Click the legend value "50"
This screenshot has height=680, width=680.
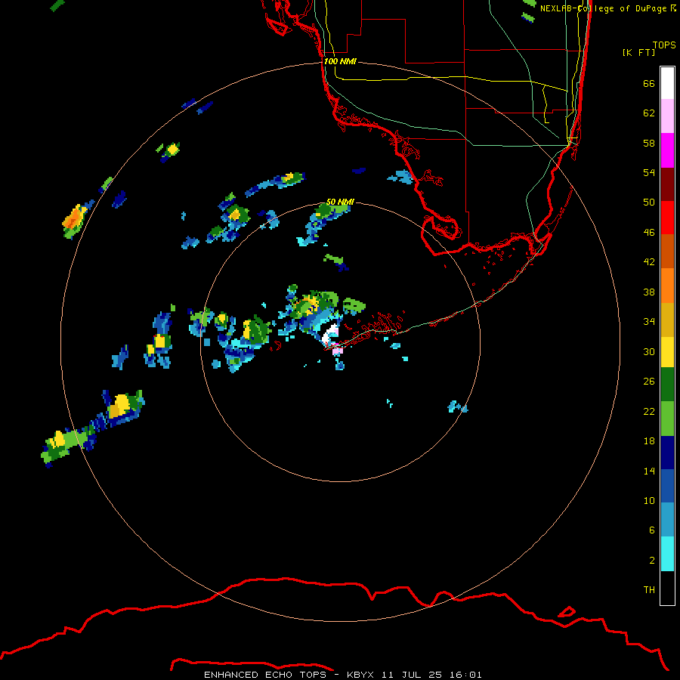pos(649,202)
